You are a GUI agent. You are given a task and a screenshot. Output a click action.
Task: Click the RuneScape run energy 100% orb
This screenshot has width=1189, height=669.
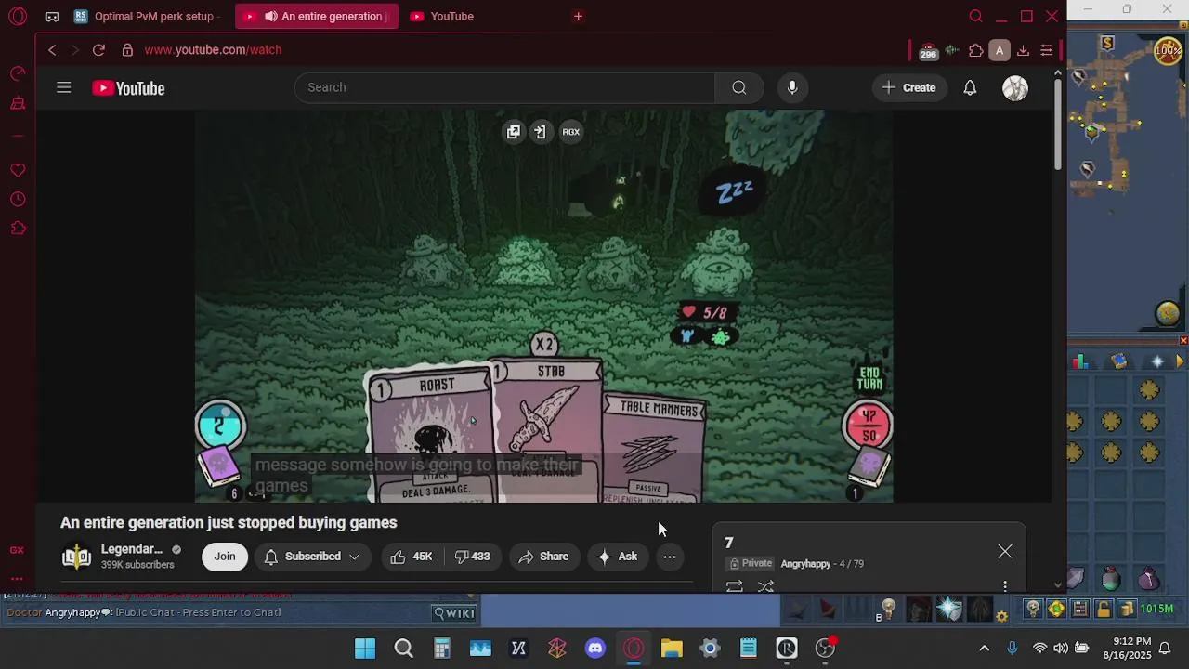1168,51
